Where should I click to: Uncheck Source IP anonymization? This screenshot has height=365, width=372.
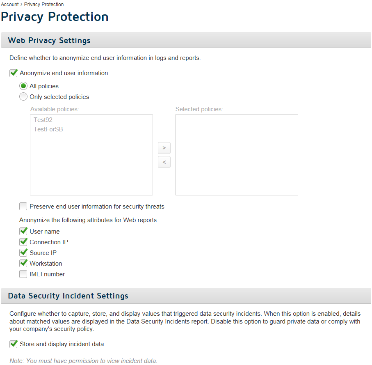[x=23, y=253]
